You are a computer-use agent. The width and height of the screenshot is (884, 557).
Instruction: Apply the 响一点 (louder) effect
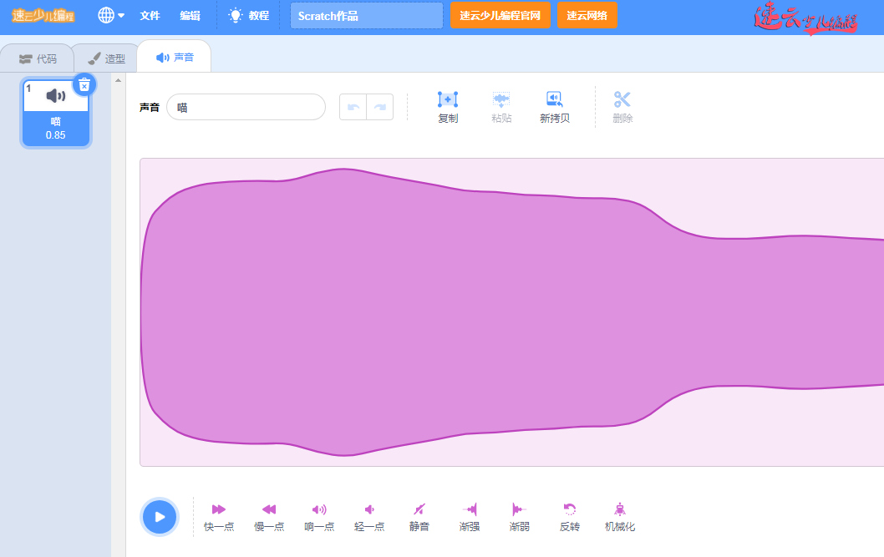319,509
